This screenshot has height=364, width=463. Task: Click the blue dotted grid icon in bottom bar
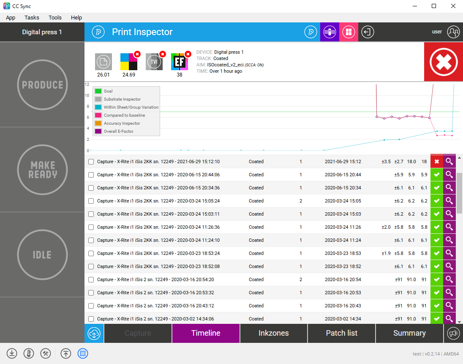[83, 353]
